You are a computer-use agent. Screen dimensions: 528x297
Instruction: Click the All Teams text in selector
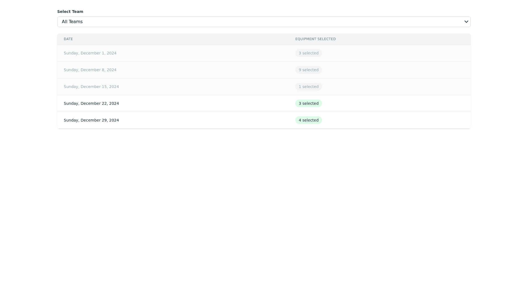(x=72, y=22)
